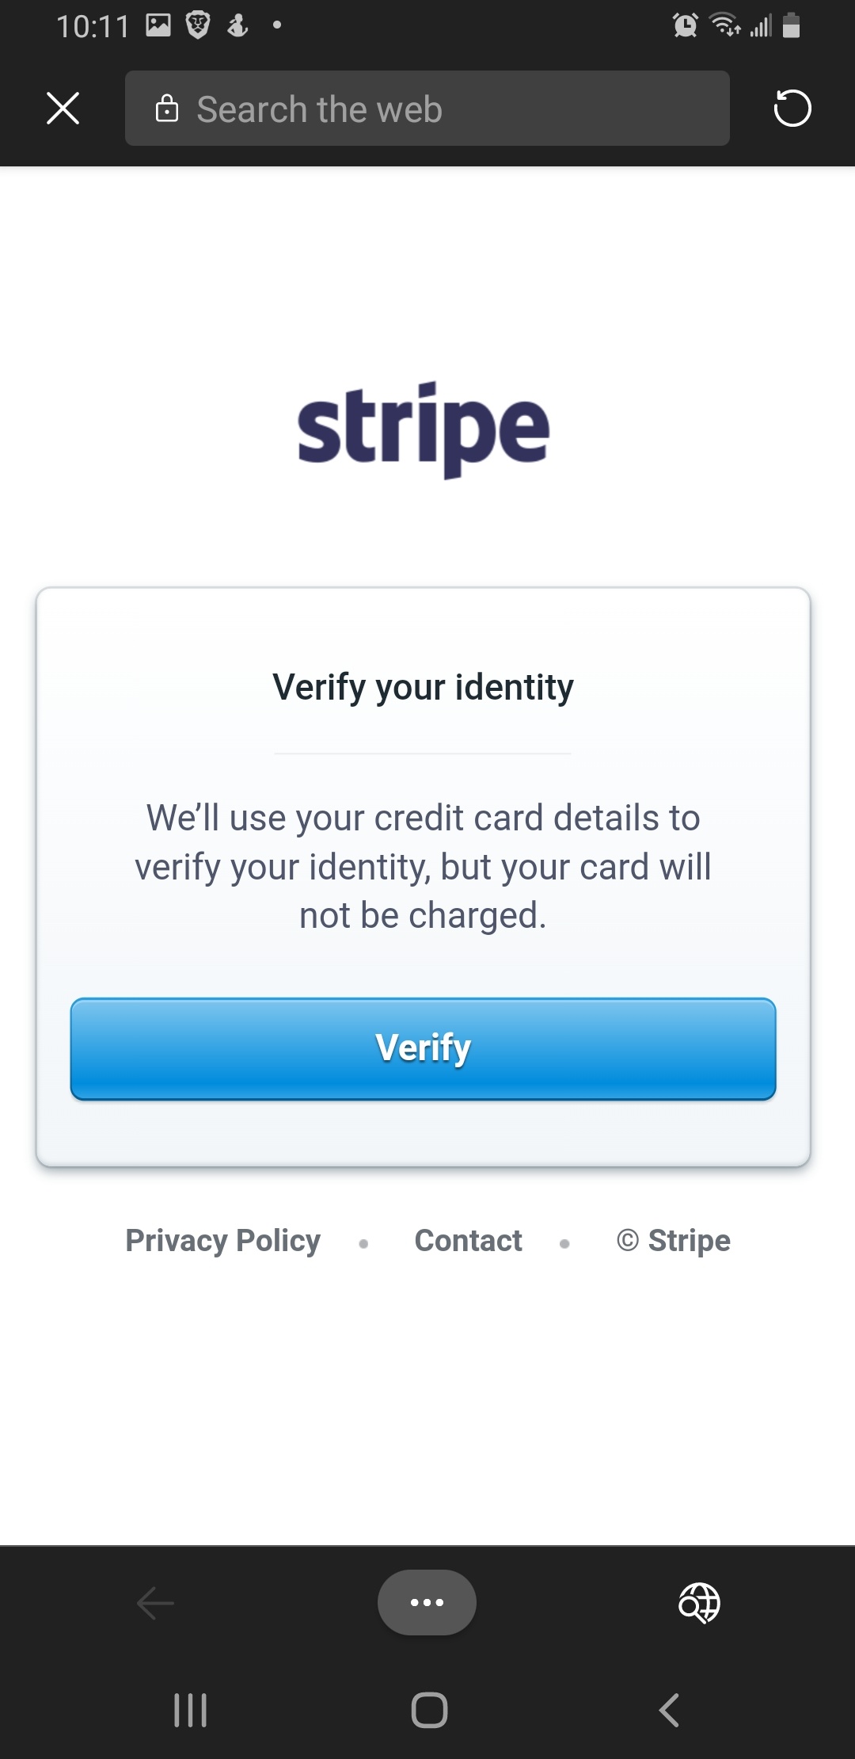
Task: Tap the Android system back chevron
Action: (x=669, y=1710)
